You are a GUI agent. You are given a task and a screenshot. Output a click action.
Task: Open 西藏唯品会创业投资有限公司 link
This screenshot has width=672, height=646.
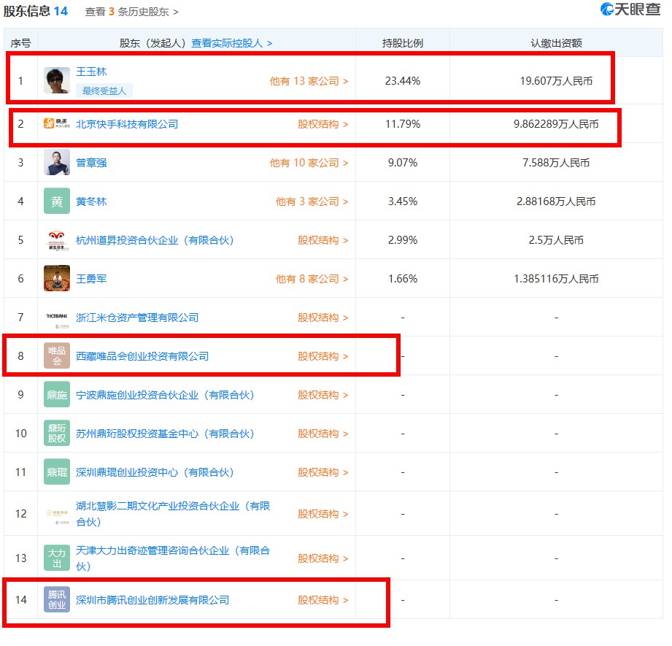[x=142, y=356]
